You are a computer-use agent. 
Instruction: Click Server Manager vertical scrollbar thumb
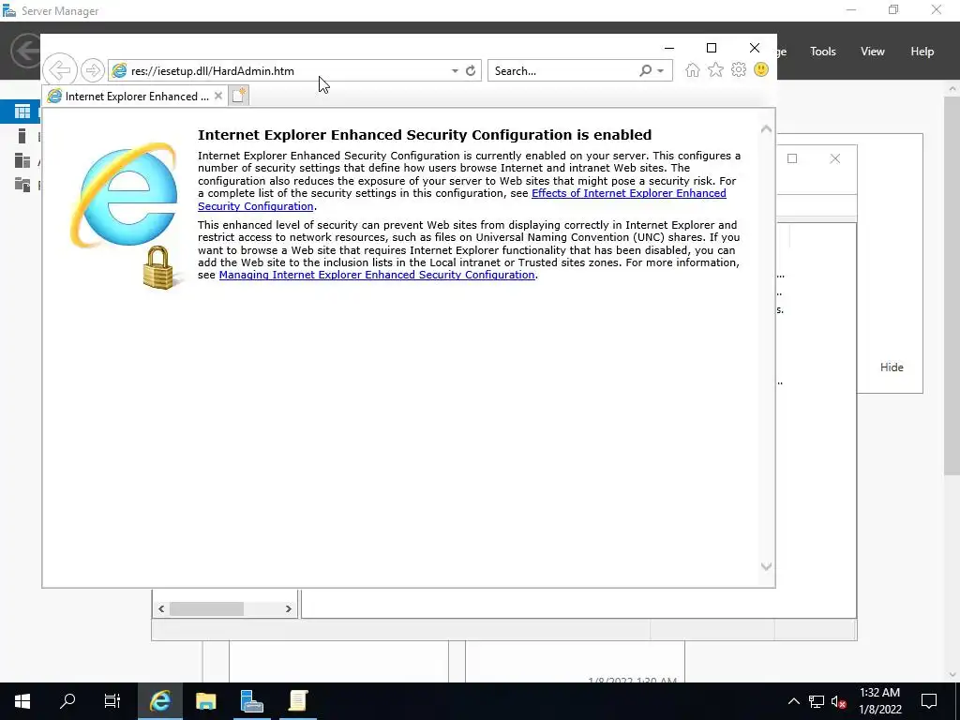(x=952, y=285)
